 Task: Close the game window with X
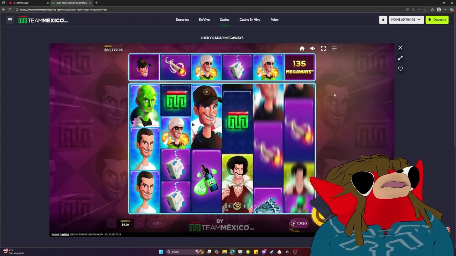tap(400, 48)
